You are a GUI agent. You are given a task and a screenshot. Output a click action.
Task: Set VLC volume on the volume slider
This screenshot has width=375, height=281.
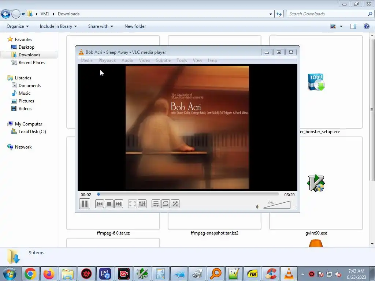277,205
